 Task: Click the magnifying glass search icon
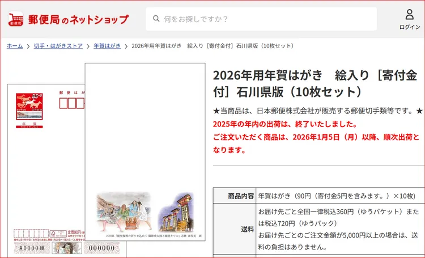(x=155, y=19)
